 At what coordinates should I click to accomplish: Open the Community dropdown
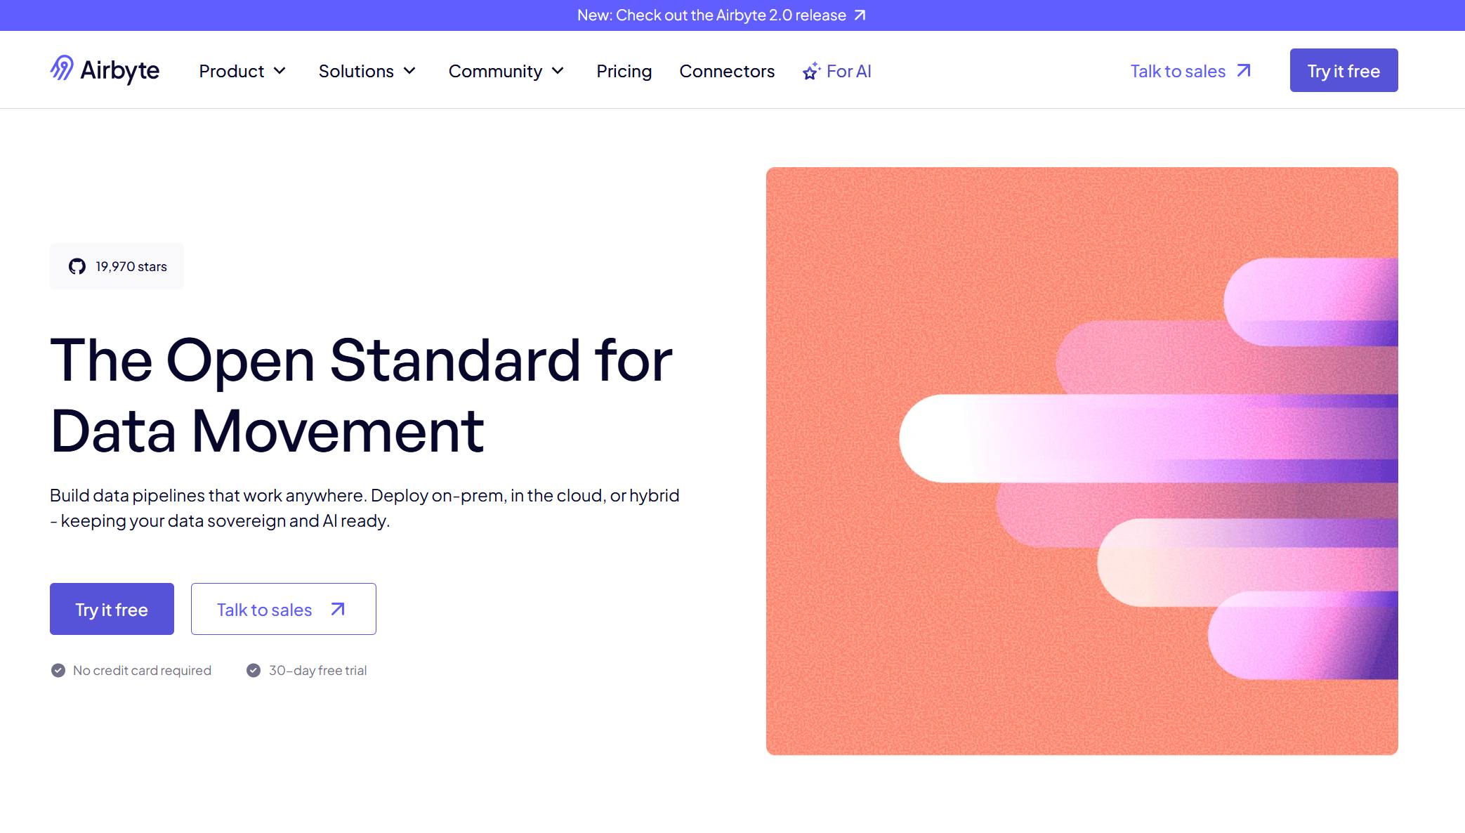click(506, 71)
